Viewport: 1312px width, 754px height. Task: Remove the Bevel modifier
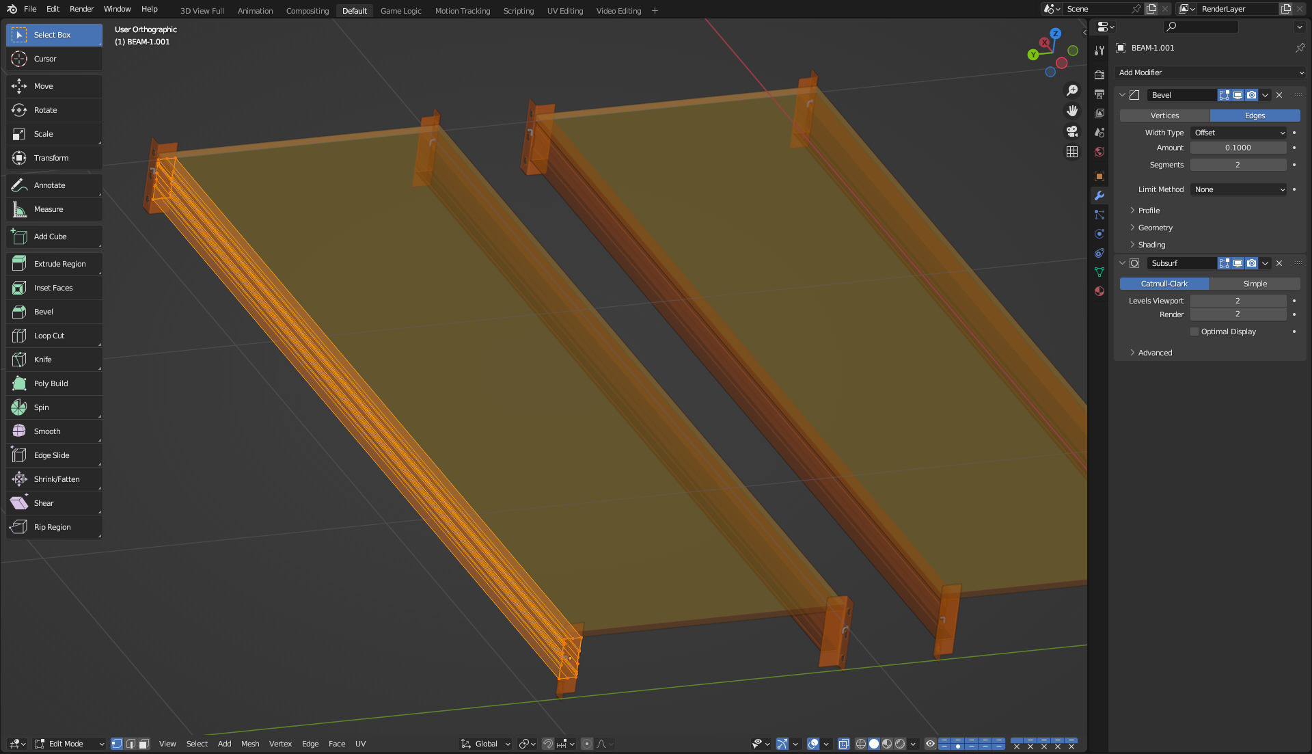[x=1279, y=95]
